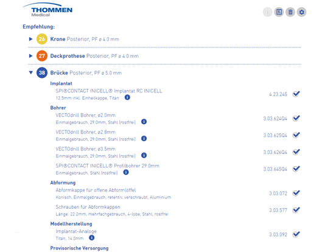Click article number 3.03.092
Image resolution: width=336 pixels, height=252 pixels.
278,234
